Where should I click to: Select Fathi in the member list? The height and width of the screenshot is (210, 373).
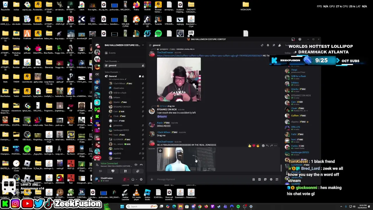[294, 134]
